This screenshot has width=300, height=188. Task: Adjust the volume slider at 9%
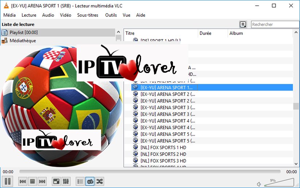(279, 182)
